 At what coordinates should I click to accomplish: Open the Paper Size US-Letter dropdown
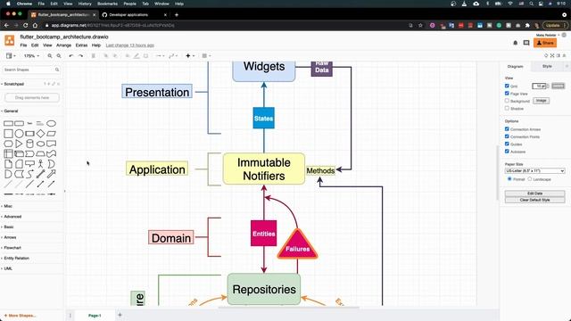tap(534, 170)
